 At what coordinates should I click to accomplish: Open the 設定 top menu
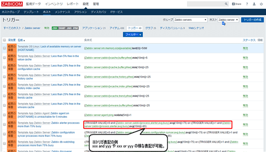[86, 4]
